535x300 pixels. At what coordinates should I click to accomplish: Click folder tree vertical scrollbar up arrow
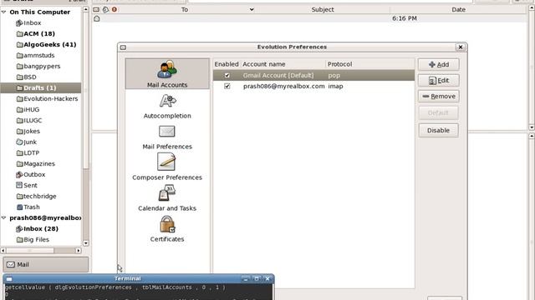[x=85, y=9]
